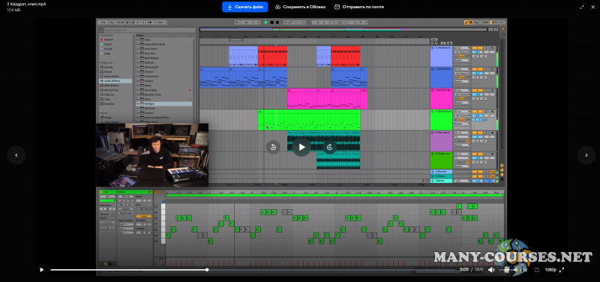The image size is (600, 282).
Task: Go to previous file arrow
Action: 16,155
